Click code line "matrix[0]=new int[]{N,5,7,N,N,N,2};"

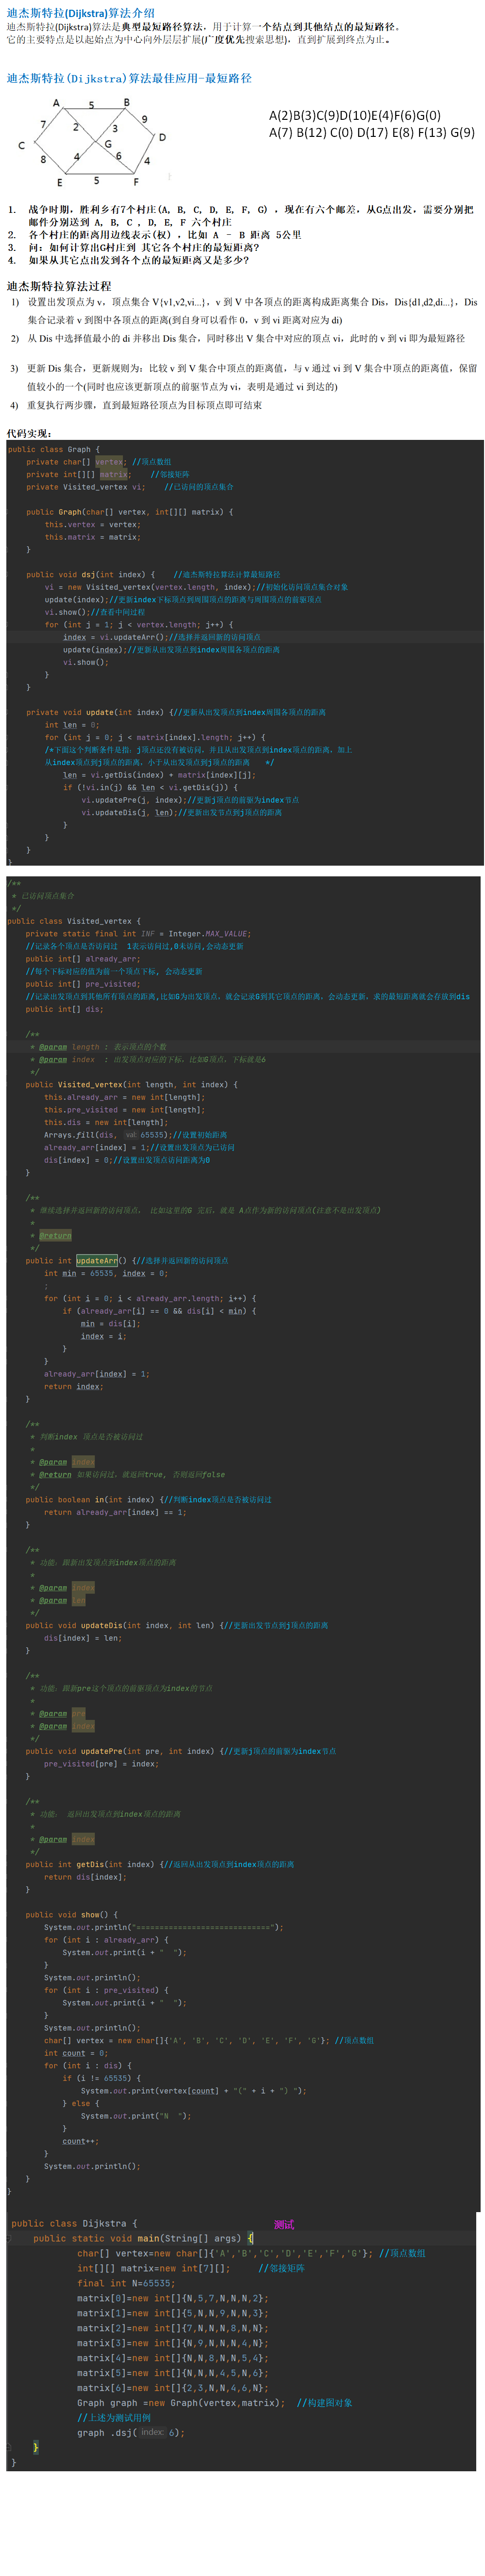click(x=172, y=2298)
